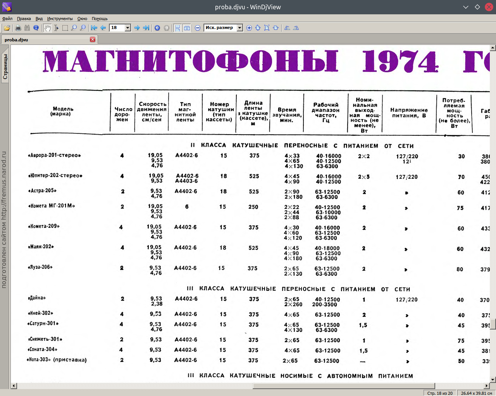This screenshot has height=396, width=496.
Task: Click the grayed Forward navigation button
Action: pyautogui.click(x=167, y=28)
